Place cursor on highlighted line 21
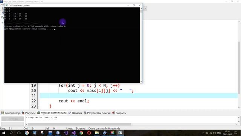The width and height of the screenshot is (241, 136). [139, 96]
